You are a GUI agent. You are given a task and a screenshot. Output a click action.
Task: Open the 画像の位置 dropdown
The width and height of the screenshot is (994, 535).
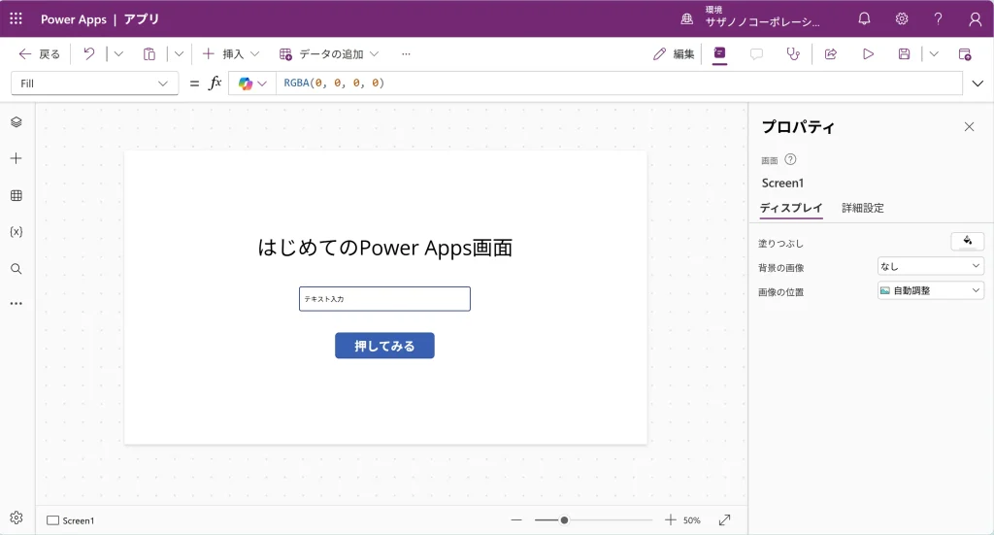pos(930,290)
